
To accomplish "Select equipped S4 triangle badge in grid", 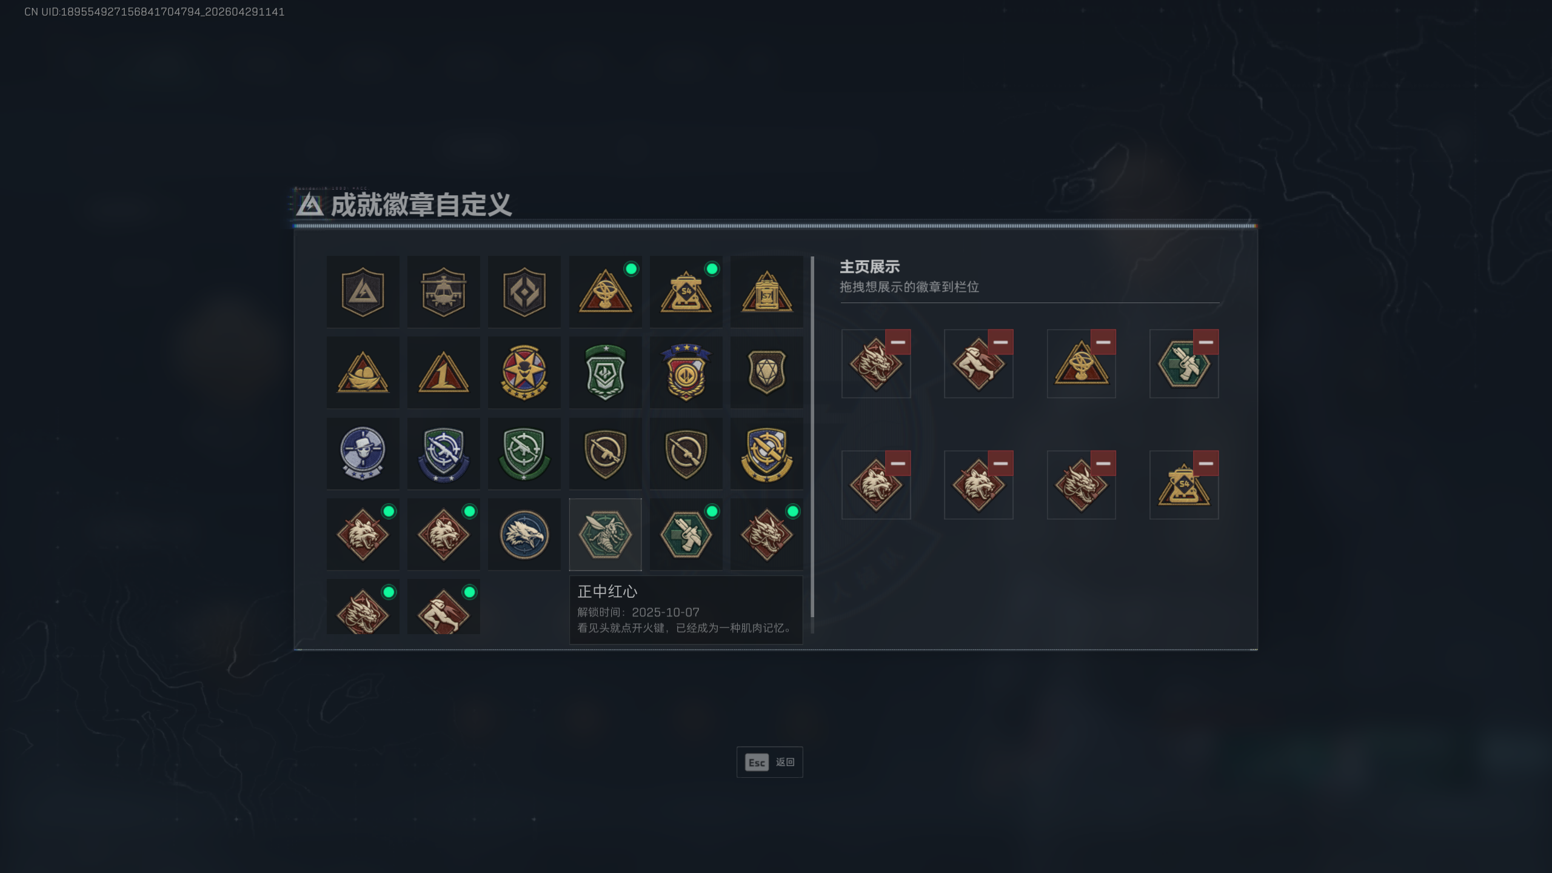I will [x=686, y=292].
